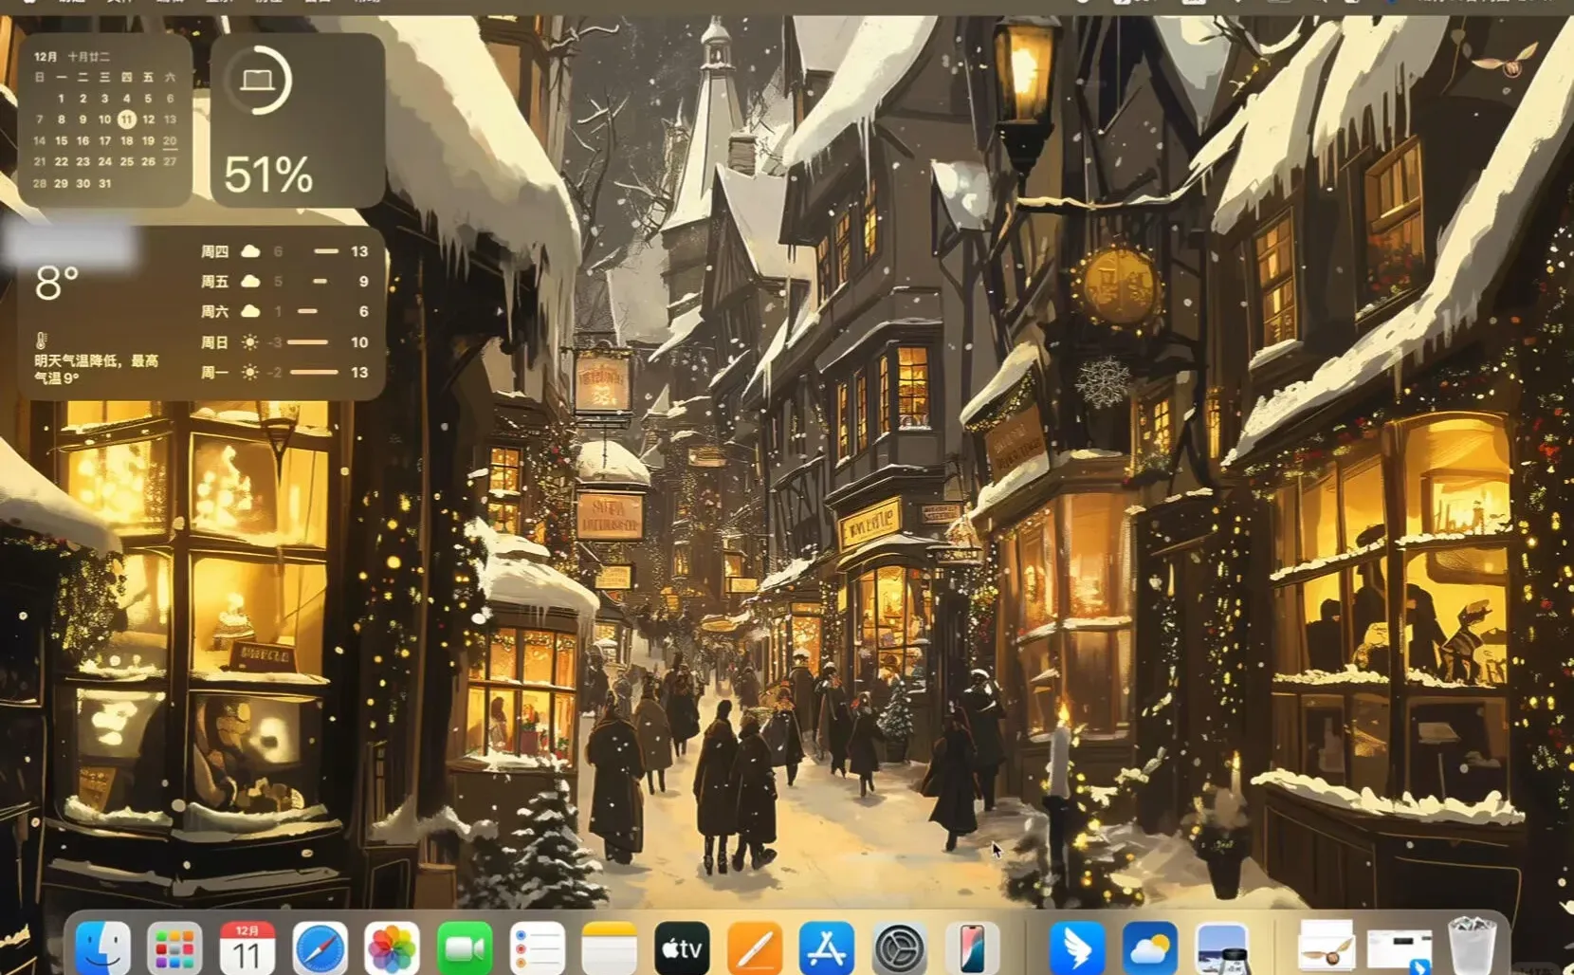Select the 周六 forecast row
The width and height of the screenshot is (1574, 975).
[284, 311]
